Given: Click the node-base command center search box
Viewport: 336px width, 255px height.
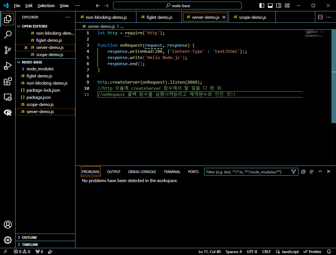Looking at the screenshot, I should click(x=177, y=6).
